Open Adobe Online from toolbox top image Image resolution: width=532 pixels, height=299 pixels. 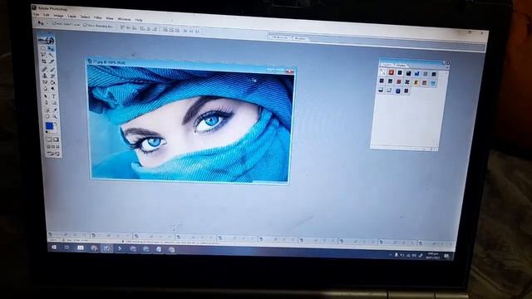coord(47,41)
